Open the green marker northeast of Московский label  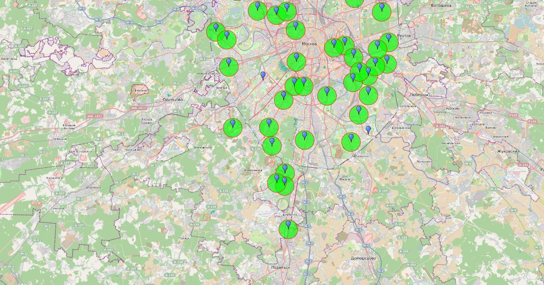[x=233, y=128]
